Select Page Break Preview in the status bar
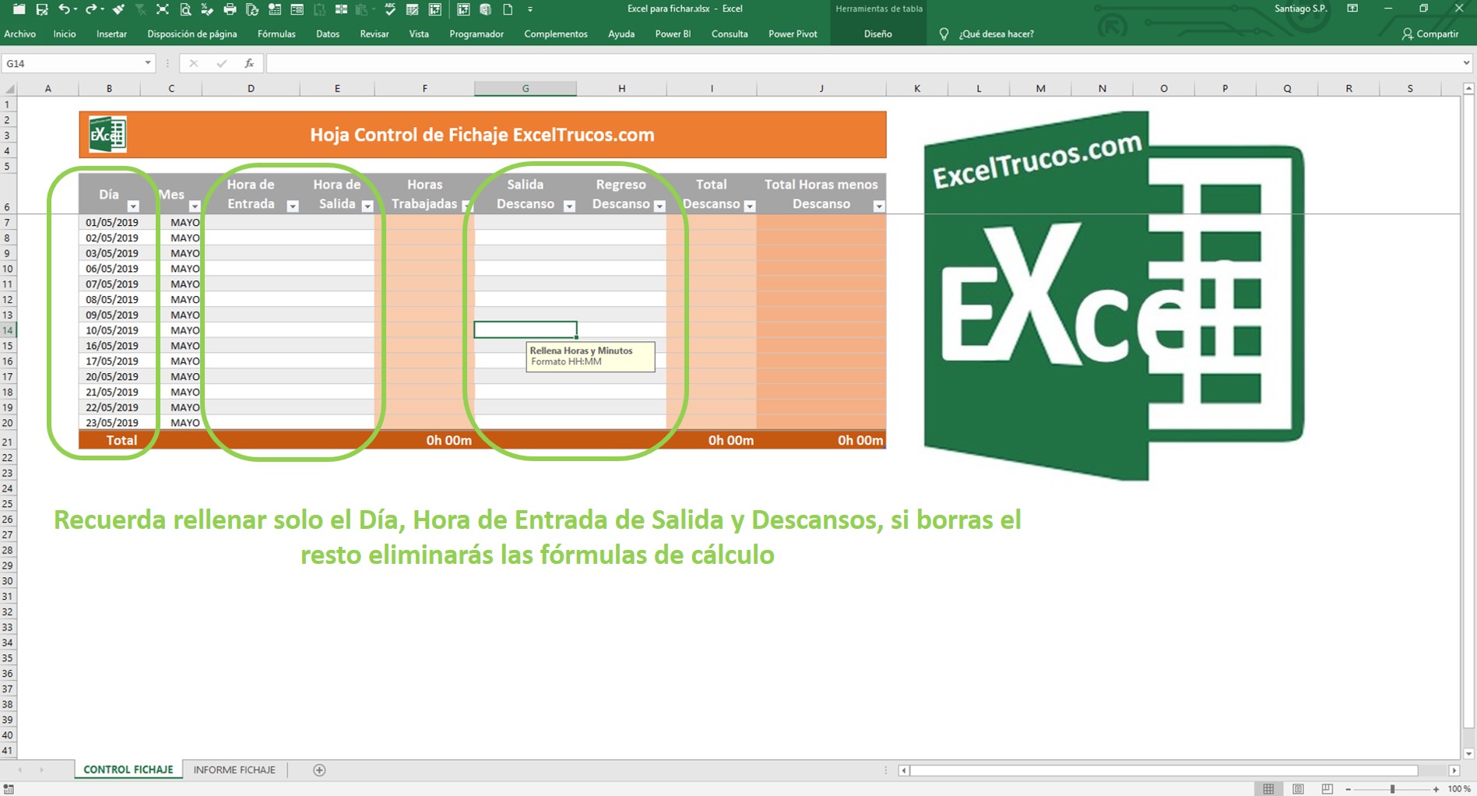This screenshot has height=796, width=1477. 1326,787
